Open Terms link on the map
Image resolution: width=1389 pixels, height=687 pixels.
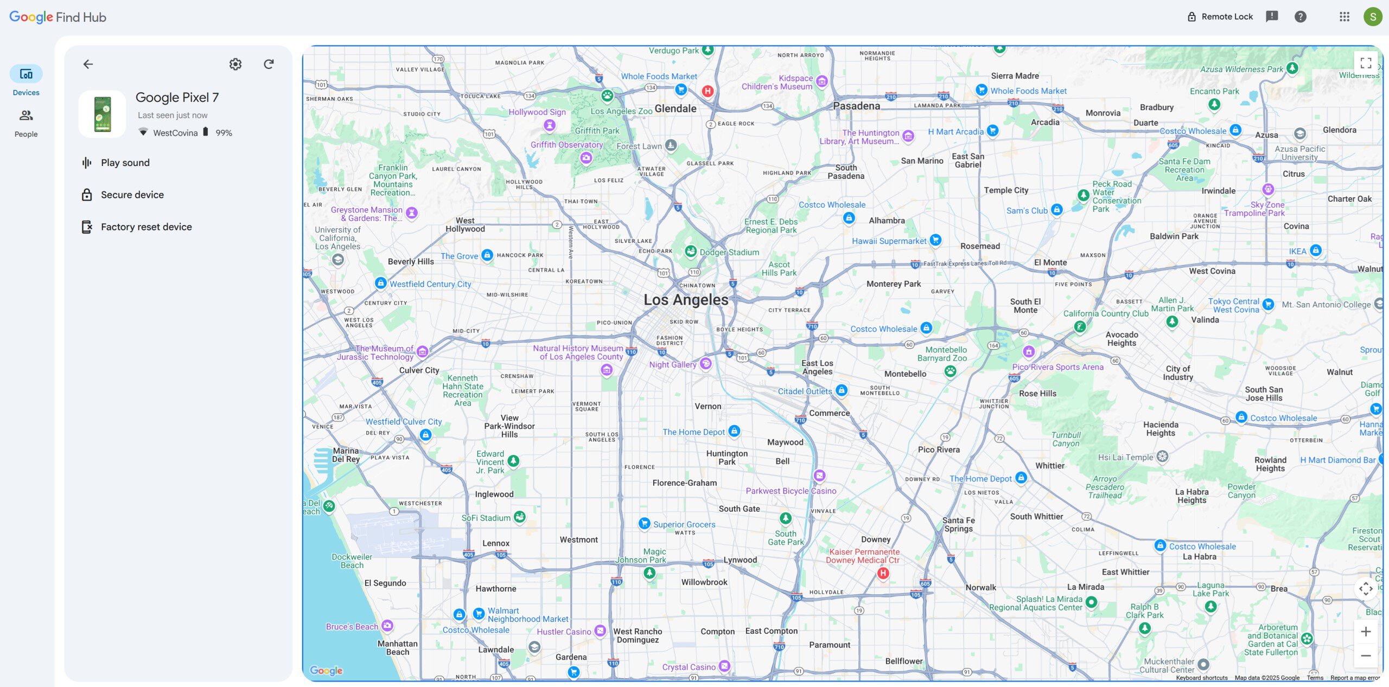click(1315, 678)
